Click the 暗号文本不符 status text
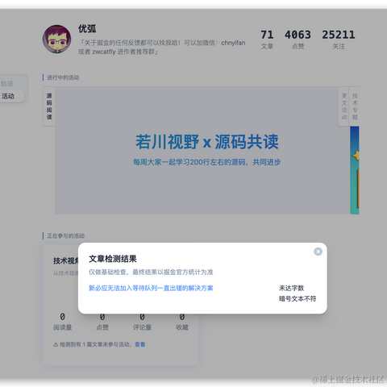Image resolution: width=387 pixels, height=387 pixels. pos(298,298)
